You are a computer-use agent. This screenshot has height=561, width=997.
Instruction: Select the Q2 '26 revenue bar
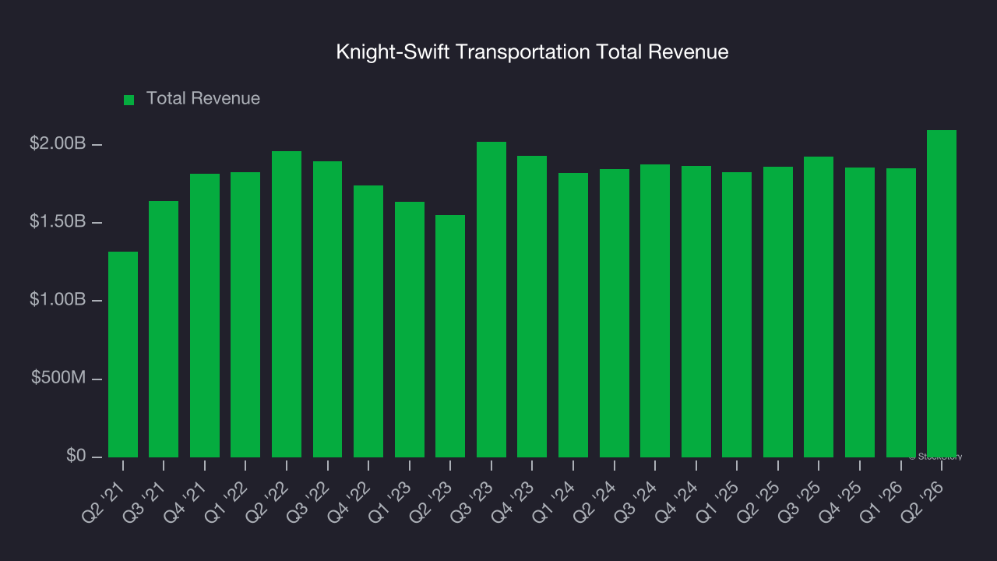942,294
